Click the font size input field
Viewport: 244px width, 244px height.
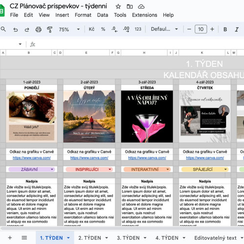click(x=201, y=29)
